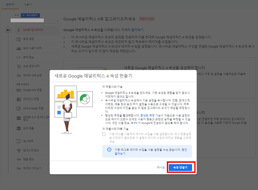Click the 속성 설정 panel icon
The height and width of the screenshot is (190, 258).
click(x=19, y=39)
